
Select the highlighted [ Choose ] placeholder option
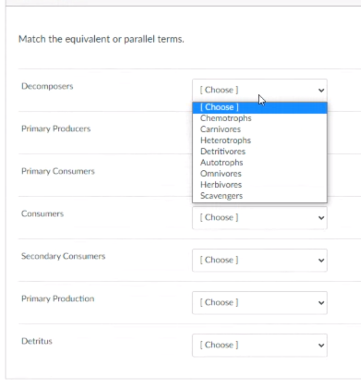[220, 107]
